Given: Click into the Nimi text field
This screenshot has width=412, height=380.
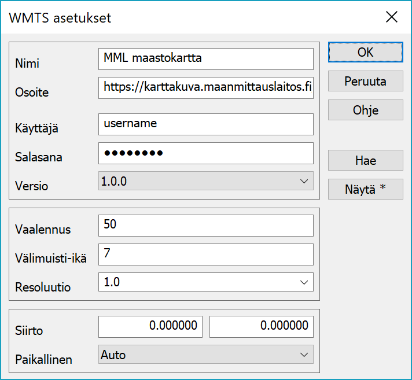Looking at the screenshot, I should (205, 58).
